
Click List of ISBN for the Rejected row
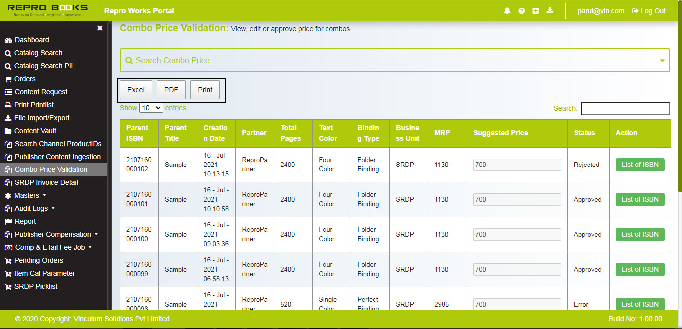click(640, 164)
